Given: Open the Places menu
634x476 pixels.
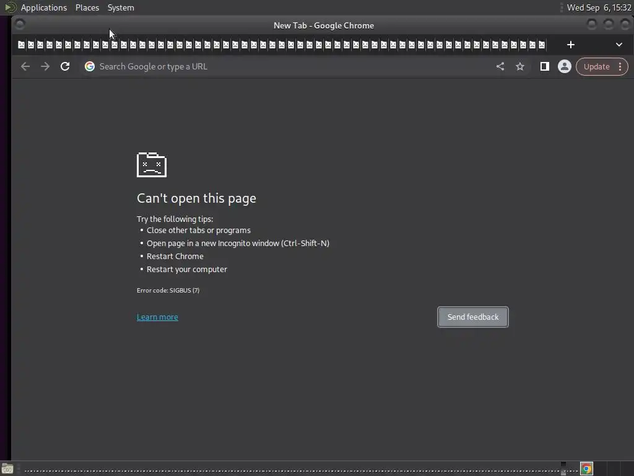Looking at the screenshot, I should 87,7.
